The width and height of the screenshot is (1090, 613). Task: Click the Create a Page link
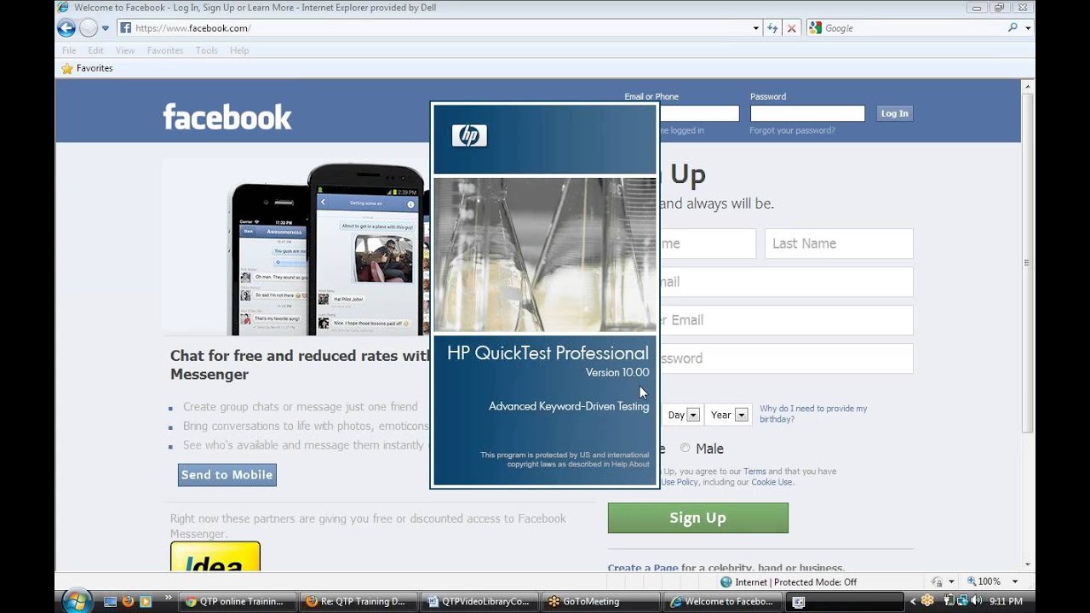(641, 568)
